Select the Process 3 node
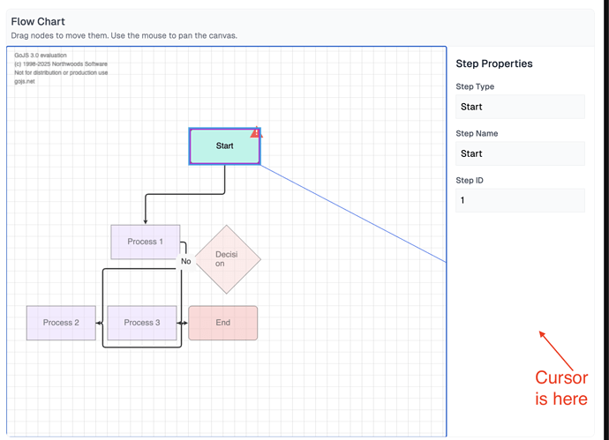Viewport: 609px width, 440px height. [142, 323]
